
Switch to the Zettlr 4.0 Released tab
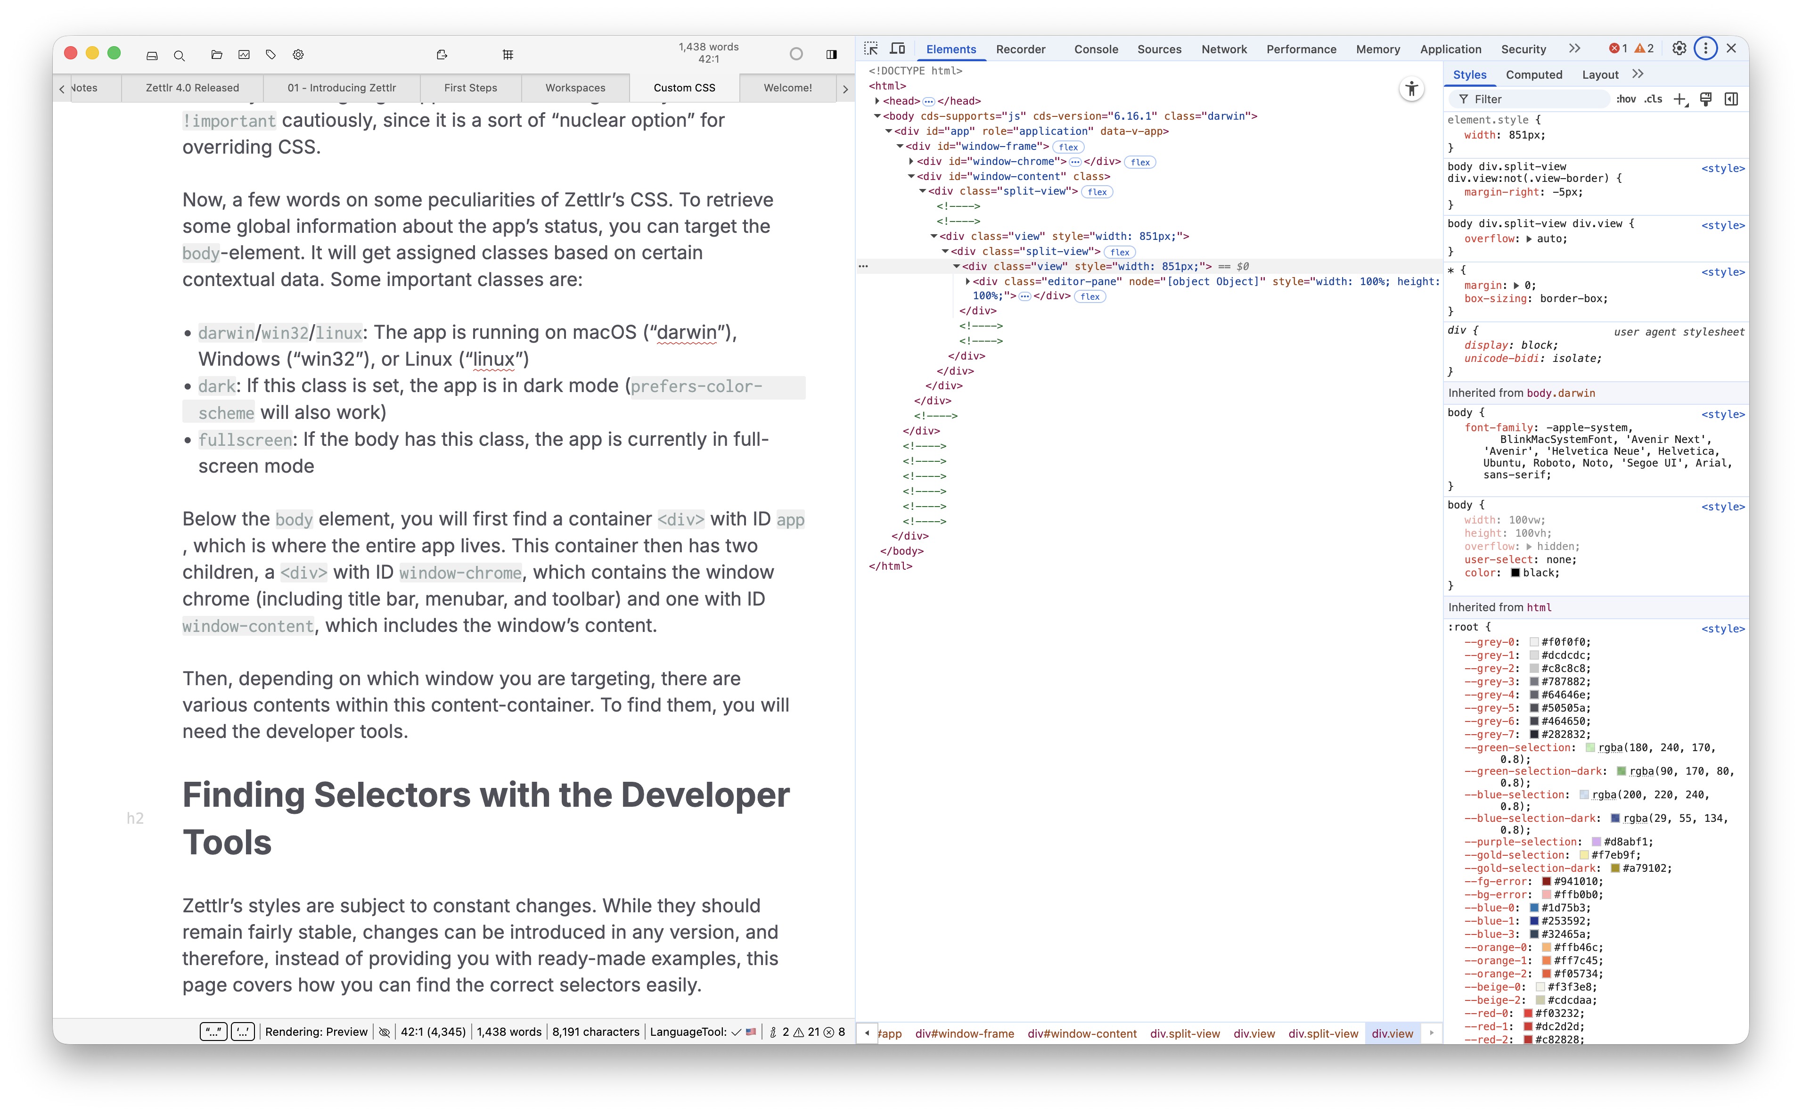pos(192,88)
